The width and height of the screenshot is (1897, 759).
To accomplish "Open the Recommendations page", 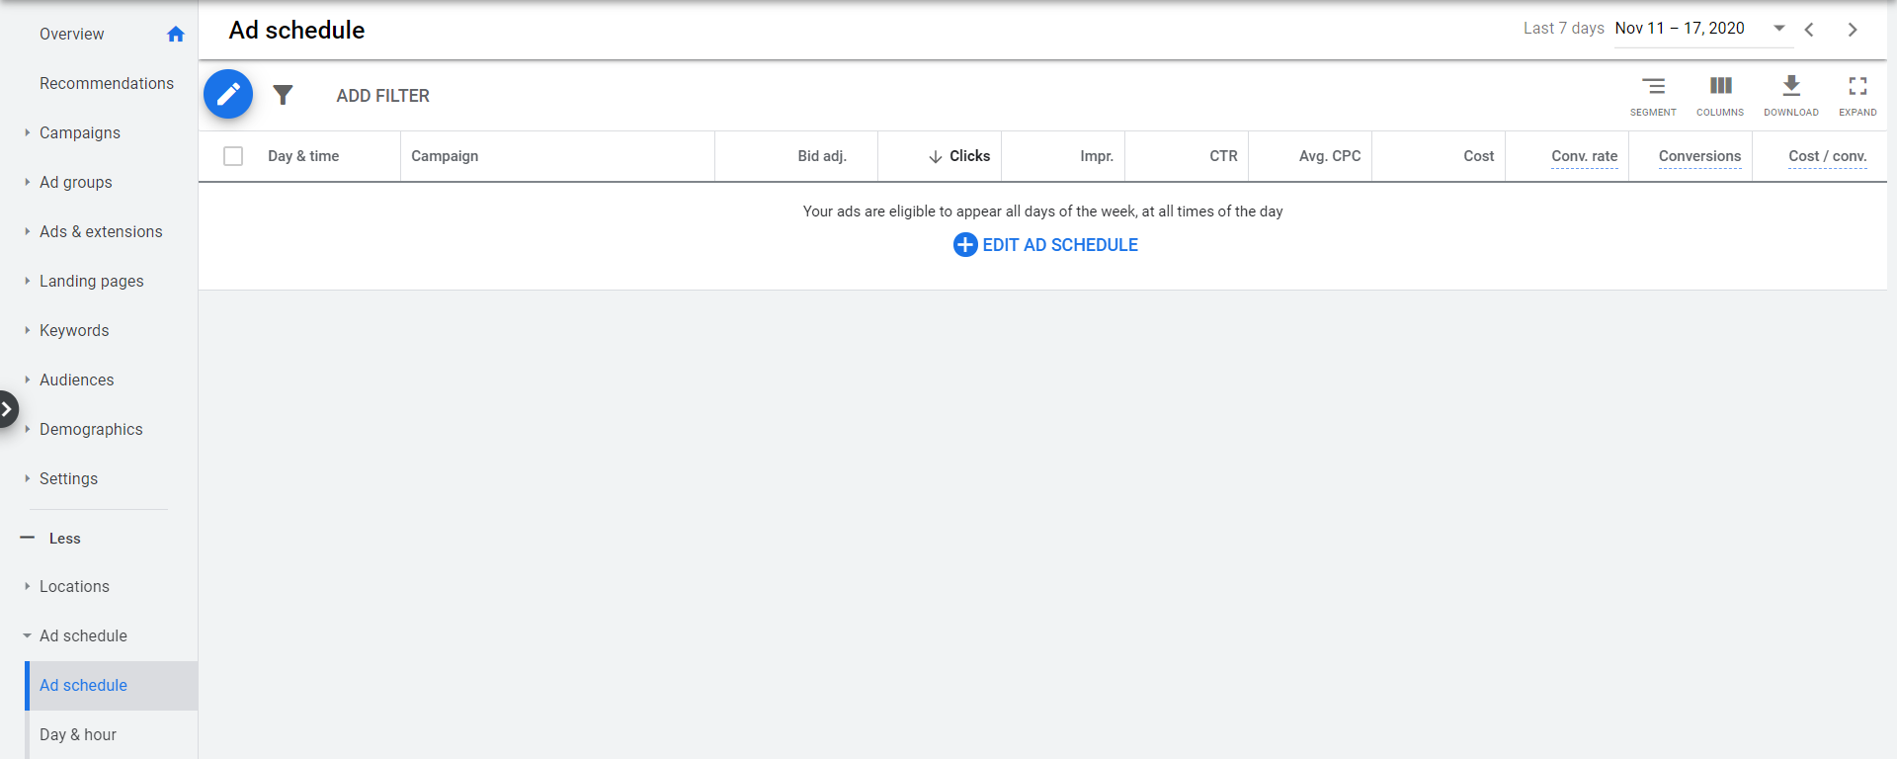I will pyautogui.click(x=107, y=84).
